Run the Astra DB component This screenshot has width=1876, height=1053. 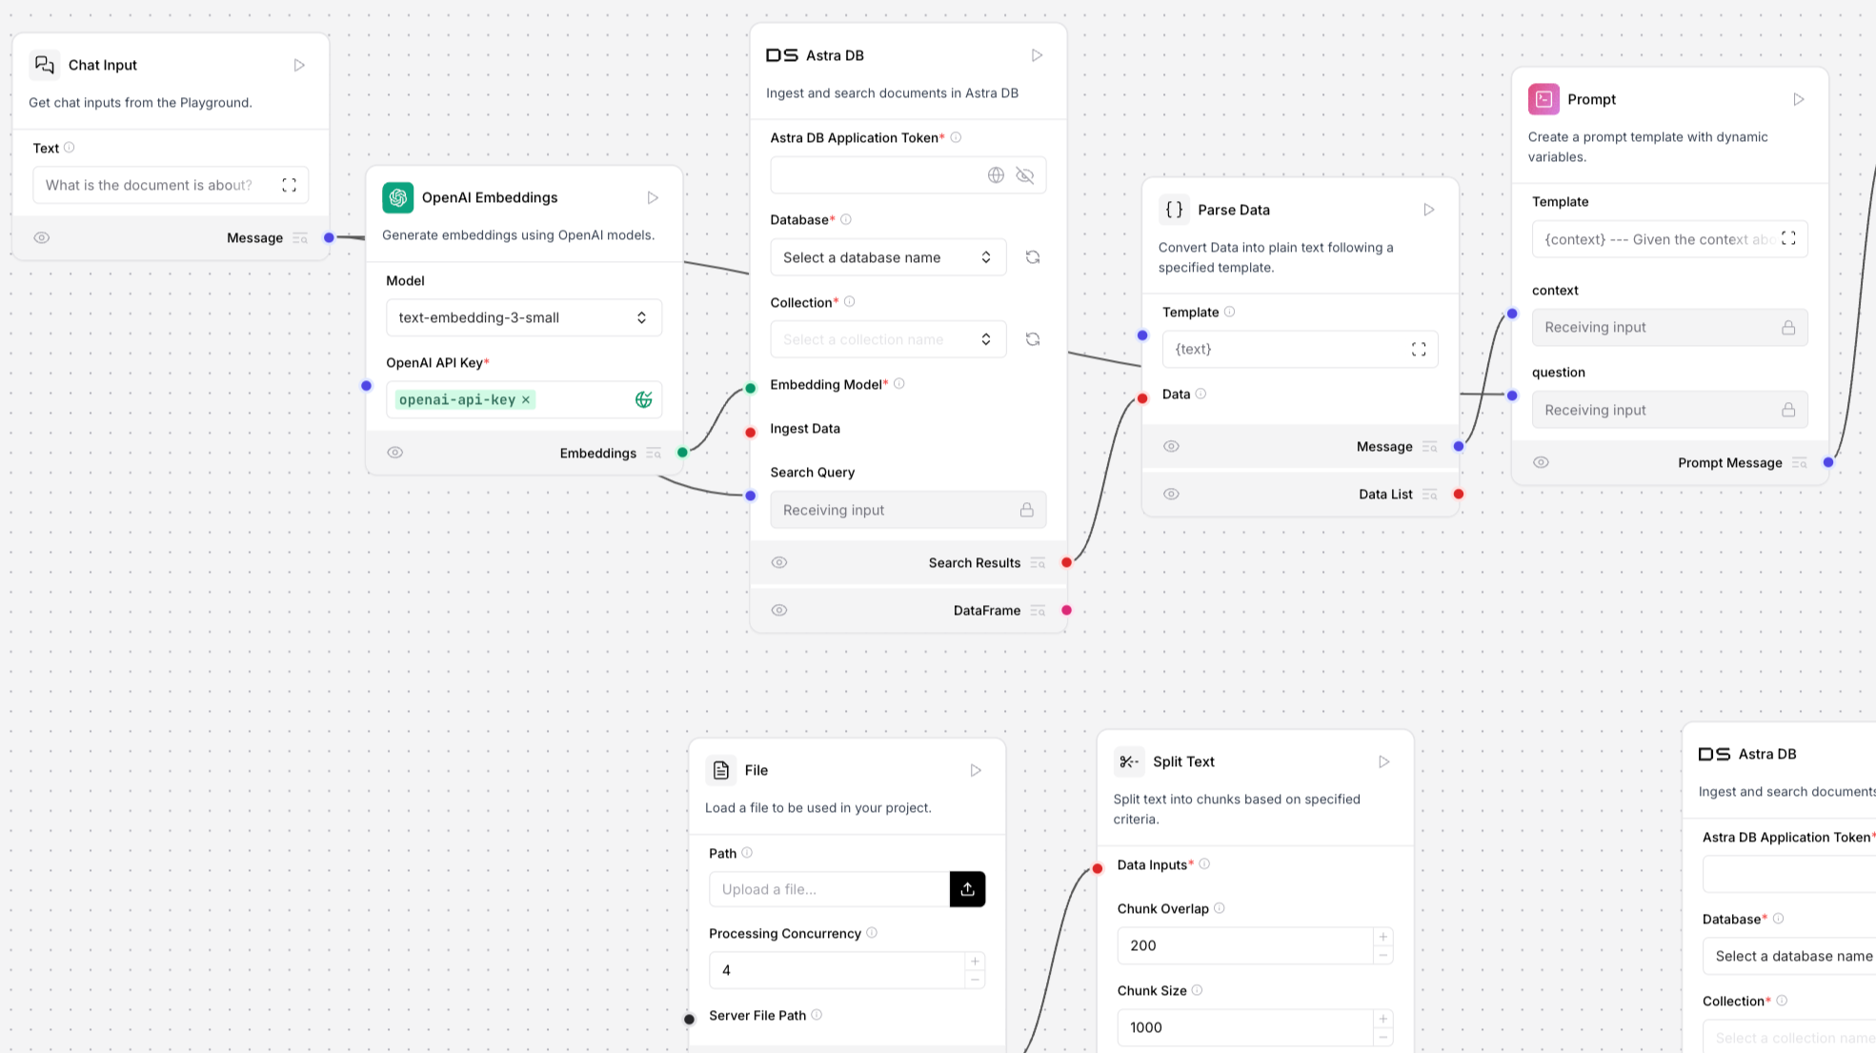click(x=1037, y=54)
